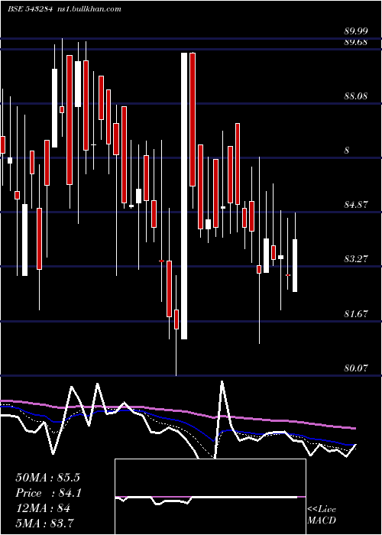This screenshot has width=382, height=535.
Task: Click the ns1.bullkhan.com watermark link text
Action: coord(89,9)
